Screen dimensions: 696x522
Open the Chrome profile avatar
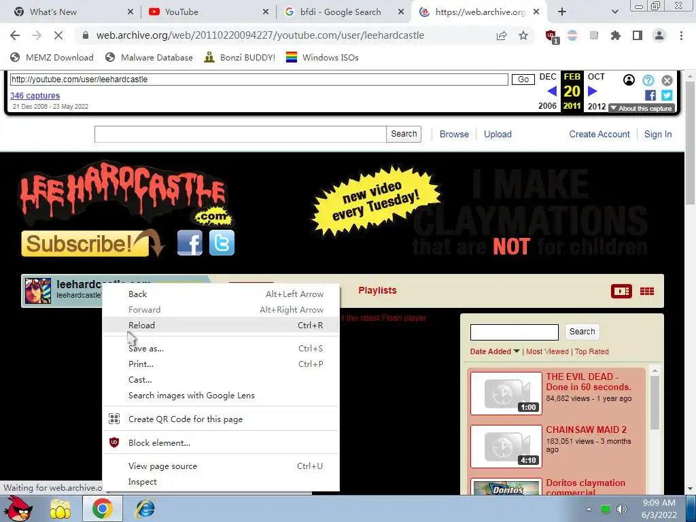pos(659,35)
